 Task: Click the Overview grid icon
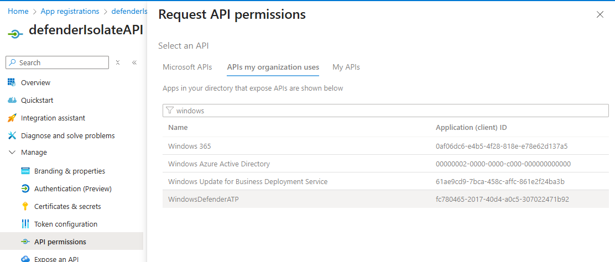12,82
